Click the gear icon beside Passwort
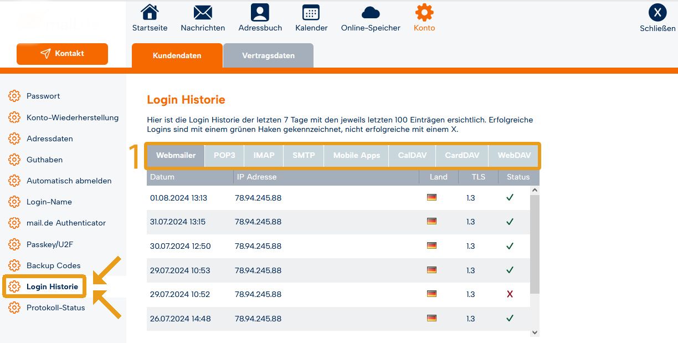This screenshot has width=678, height=343. [x=14, y=96]
